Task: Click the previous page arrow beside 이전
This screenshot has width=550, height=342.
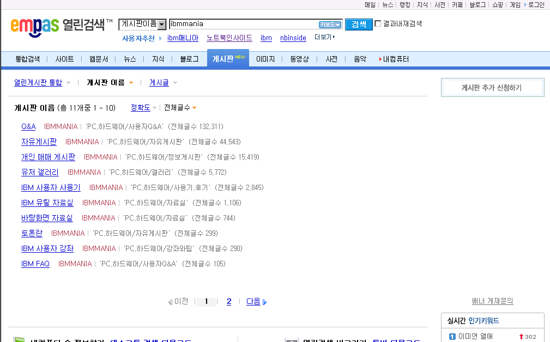Action: (170, 302)
